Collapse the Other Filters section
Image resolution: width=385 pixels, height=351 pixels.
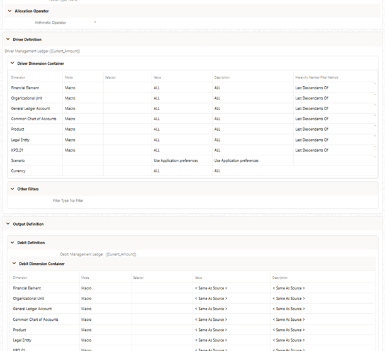[13, 189]
